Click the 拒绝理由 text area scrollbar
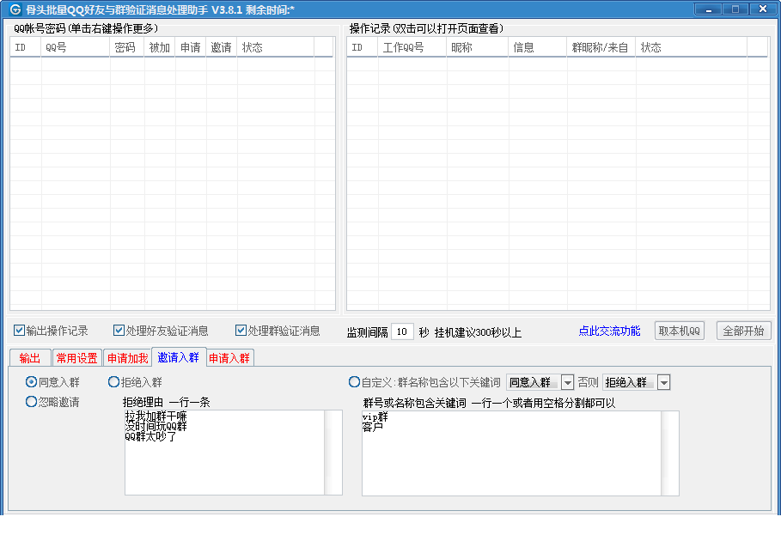This screenshot has width=781, height=535. (x=333, y=453)
